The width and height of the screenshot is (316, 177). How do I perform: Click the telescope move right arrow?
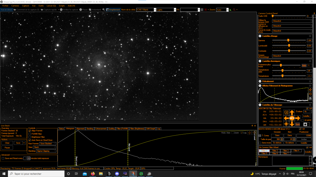pyautogui.click(x=298, y=118)
